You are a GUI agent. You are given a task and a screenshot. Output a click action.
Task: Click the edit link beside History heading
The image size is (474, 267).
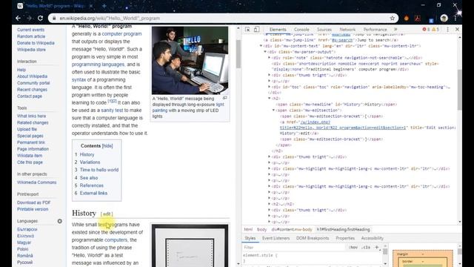(107, 214)
